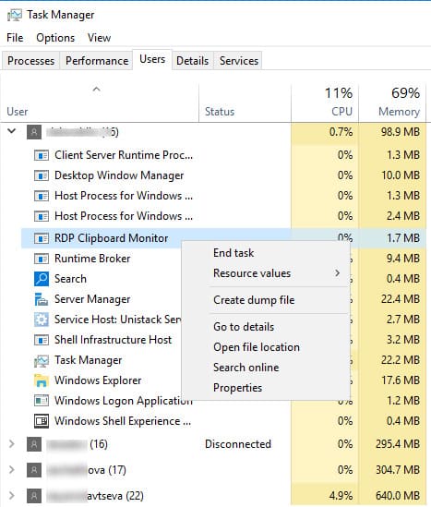Choose End task from context menu
This screenshot has height=507, width=431.
pos(233,253)
